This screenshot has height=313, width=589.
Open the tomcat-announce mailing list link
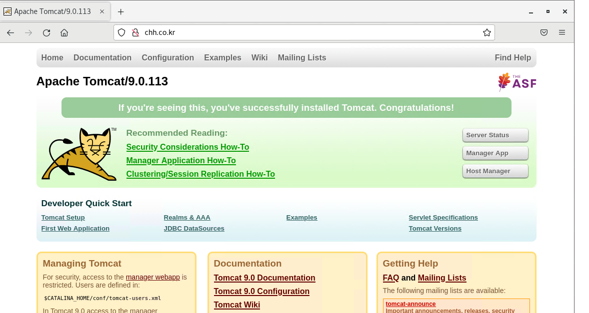tap(410, 304)
